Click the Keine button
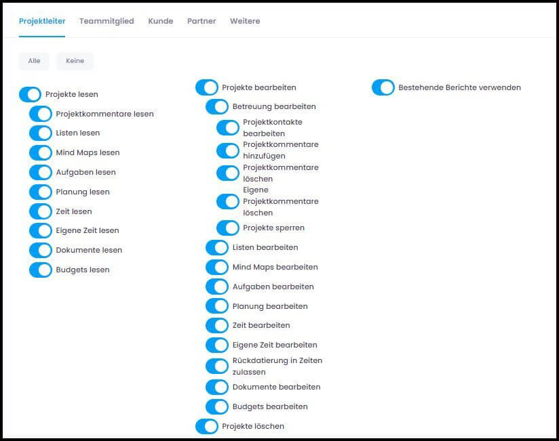Image resolution: width=559 pixels, height=441 pixels. pyautogui.click(x=75, y=61)
